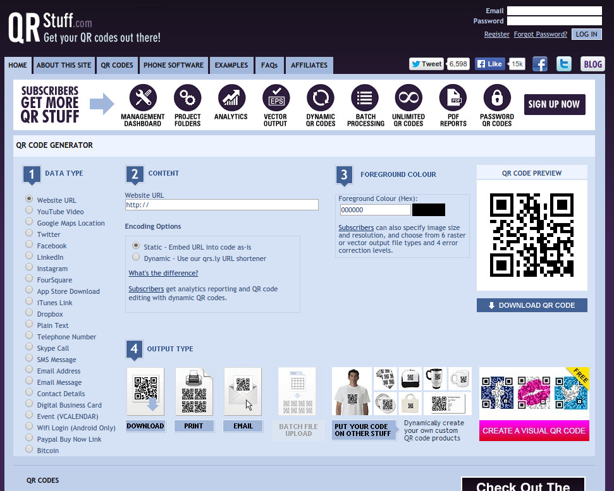Open the Management Dashboard icon
614x491 pixels.
143,97
